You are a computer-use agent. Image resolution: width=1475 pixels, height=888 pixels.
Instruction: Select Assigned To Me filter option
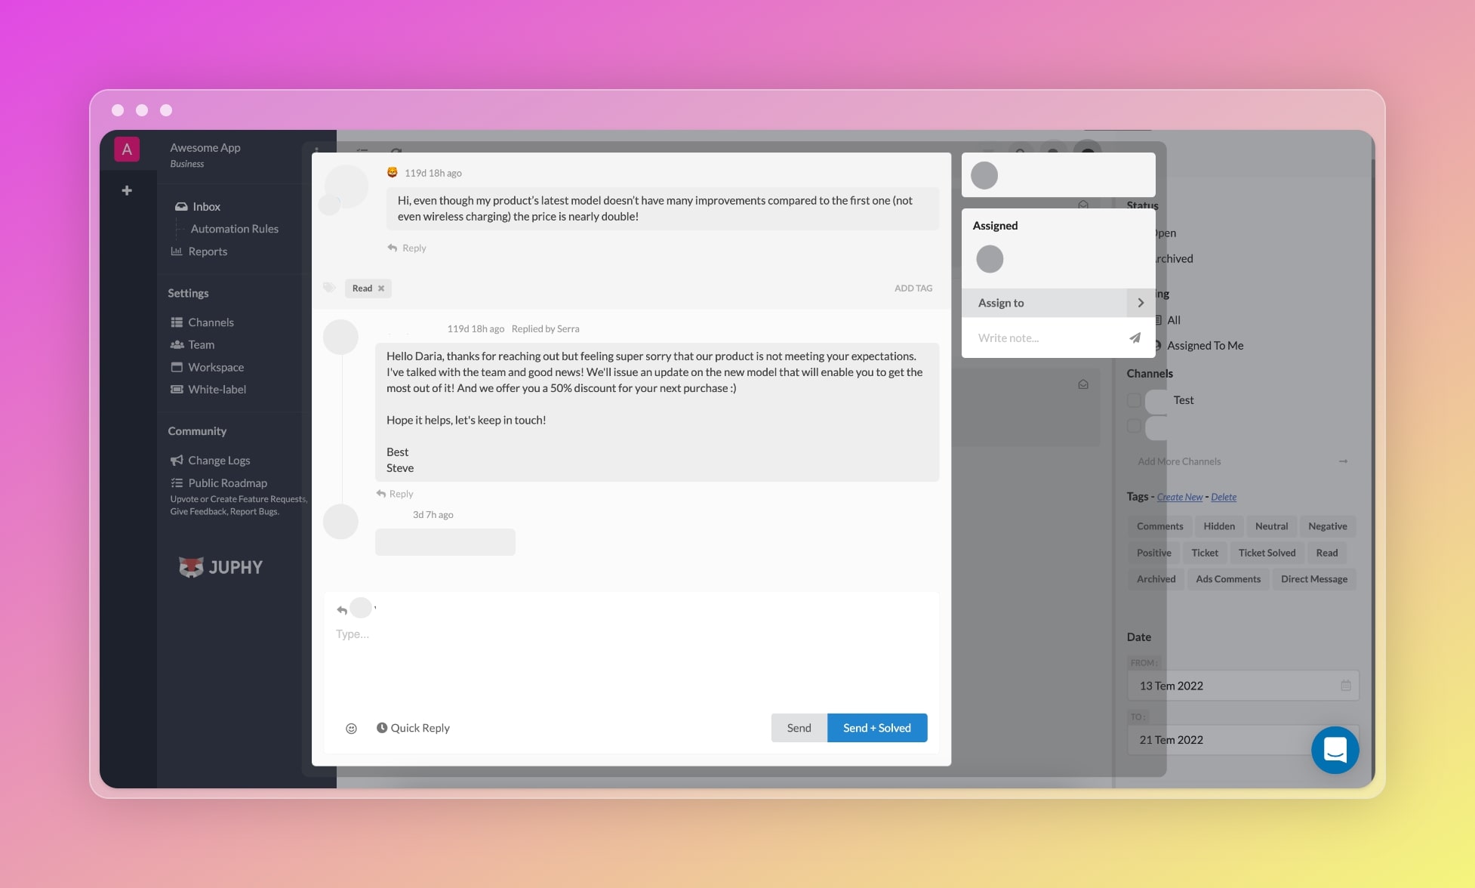1204,344
